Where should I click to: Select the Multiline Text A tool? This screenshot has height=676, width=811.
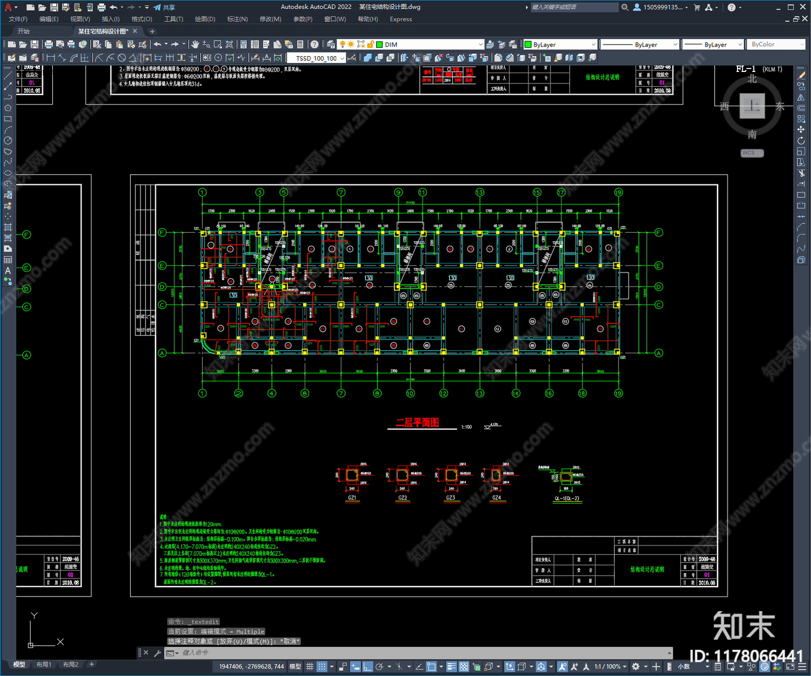click(x=8, y=271)
